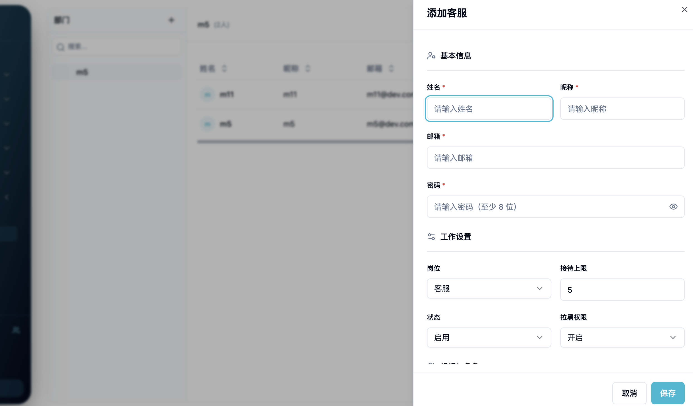The image size is (693, 406).
Task: Select the m5 department in the list
Action: click(x=117, y=72)
